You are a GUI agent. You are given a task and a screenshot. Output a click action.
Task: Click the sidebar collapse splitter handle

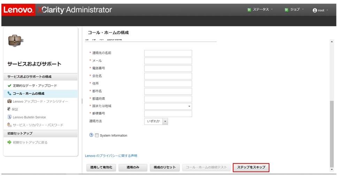82,101
